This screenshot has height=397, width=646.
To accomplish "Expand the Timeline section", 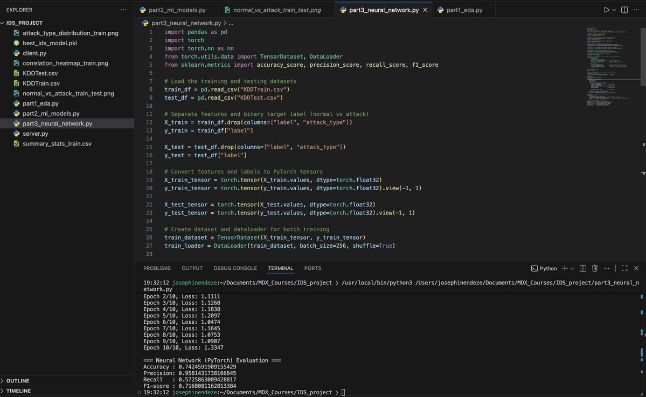I will coord(18,391).
